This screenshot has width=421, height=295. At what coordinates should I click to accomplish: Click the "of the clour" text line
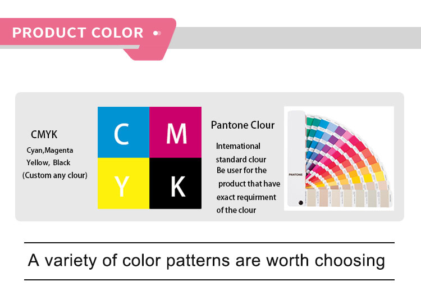click(x=236, y=210)
